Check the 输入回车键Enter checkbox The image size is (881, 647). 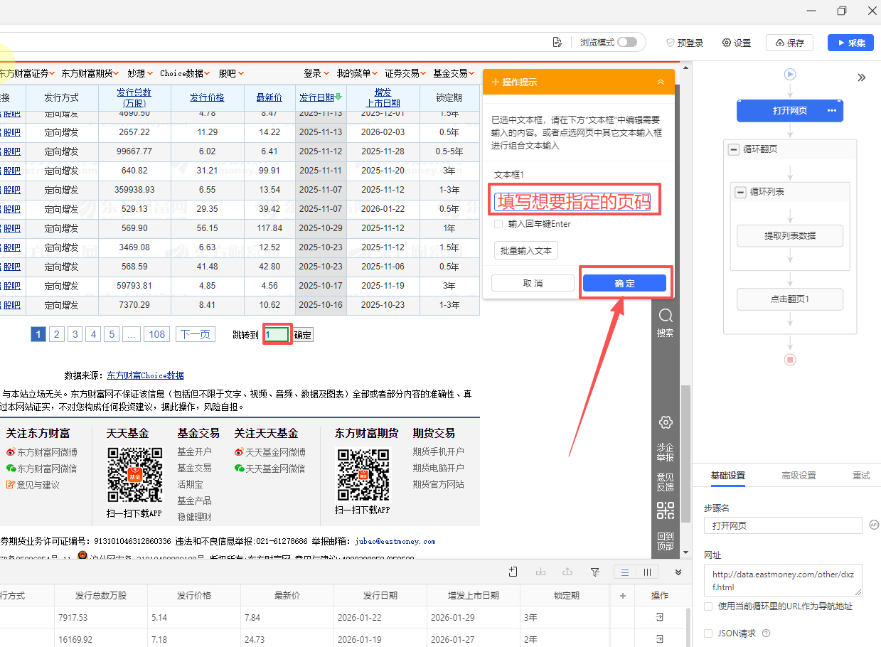(498, 224)
